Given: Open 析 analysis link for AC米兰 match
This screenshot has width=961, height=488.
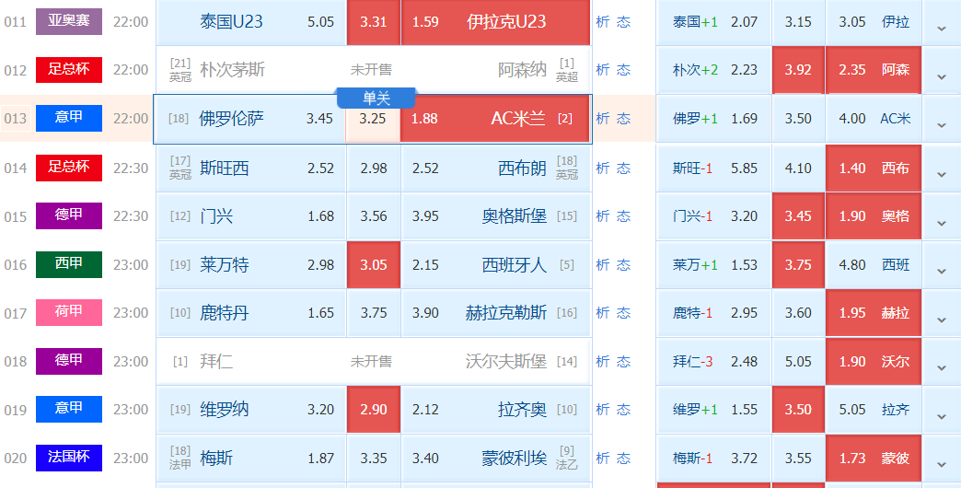Looking at the screenshot, I should click(x=602, y=119).
